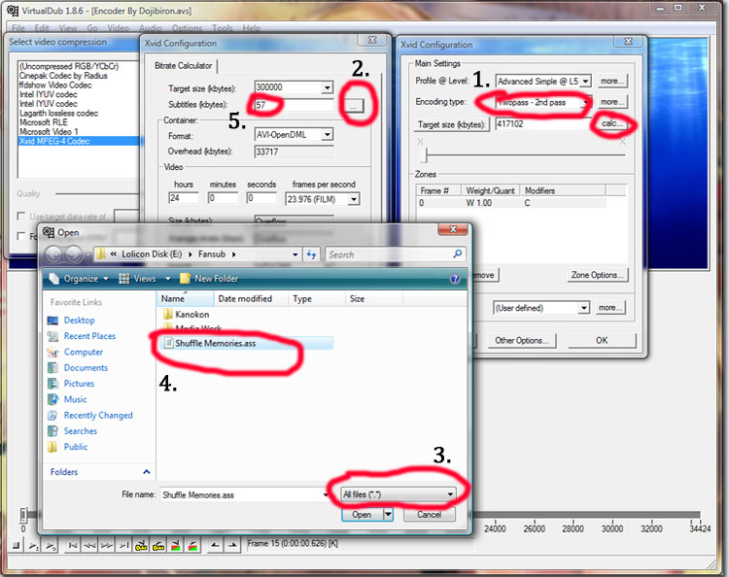Play input video in VirtualDub toolbar

click(33, 545)
